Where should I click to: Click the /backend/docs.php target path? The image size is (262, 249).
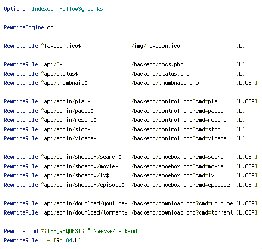[x=157, y=64]
